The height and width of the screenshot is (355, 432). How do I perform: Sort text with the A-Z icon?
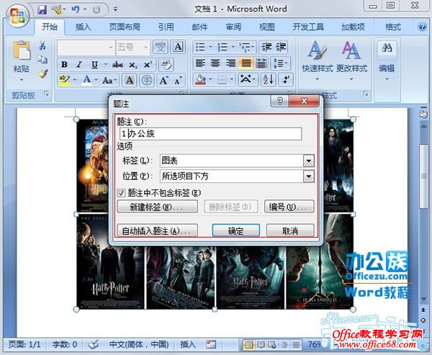pyautogui.click(x=268, y=80)
